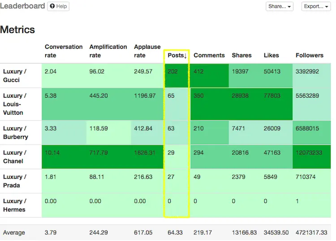Screen dimensions: 336x241
Task: Click Chanel's Applause rate 1626.31
Action: tap(145, 152)
